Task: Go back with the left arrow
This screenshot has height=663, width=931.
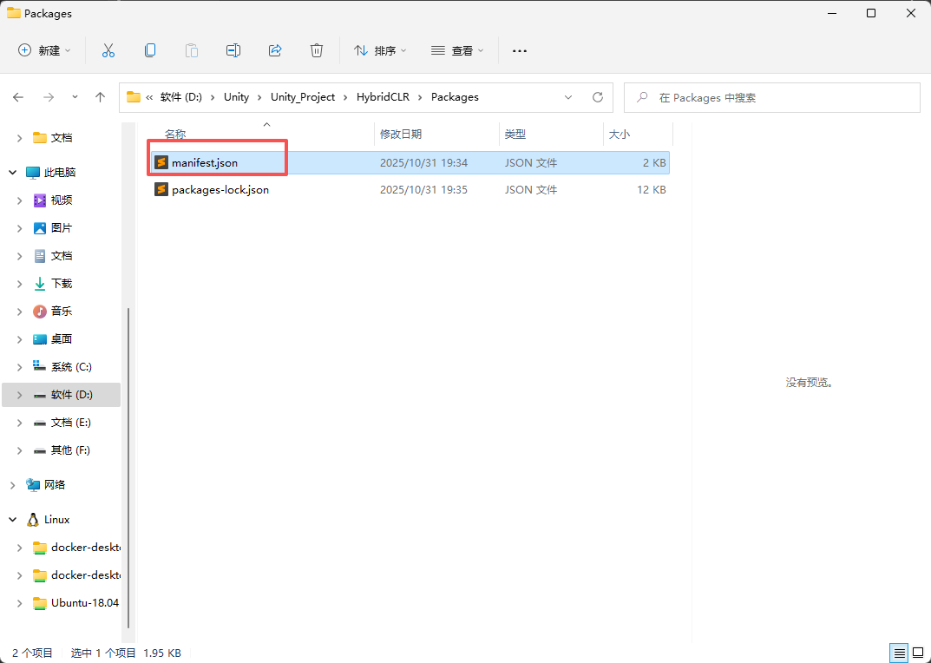Action: [18, 97]
